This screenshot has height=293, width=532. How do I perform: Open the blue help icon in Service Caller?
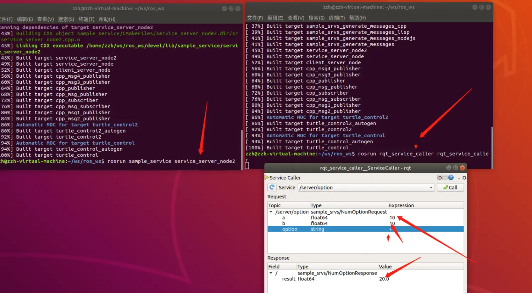[451, 178]
